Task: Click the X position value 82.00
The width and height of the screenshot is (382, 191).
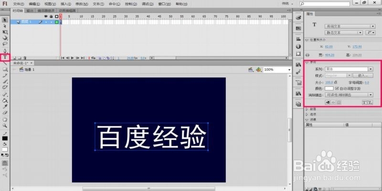Action: click(329, 46)
